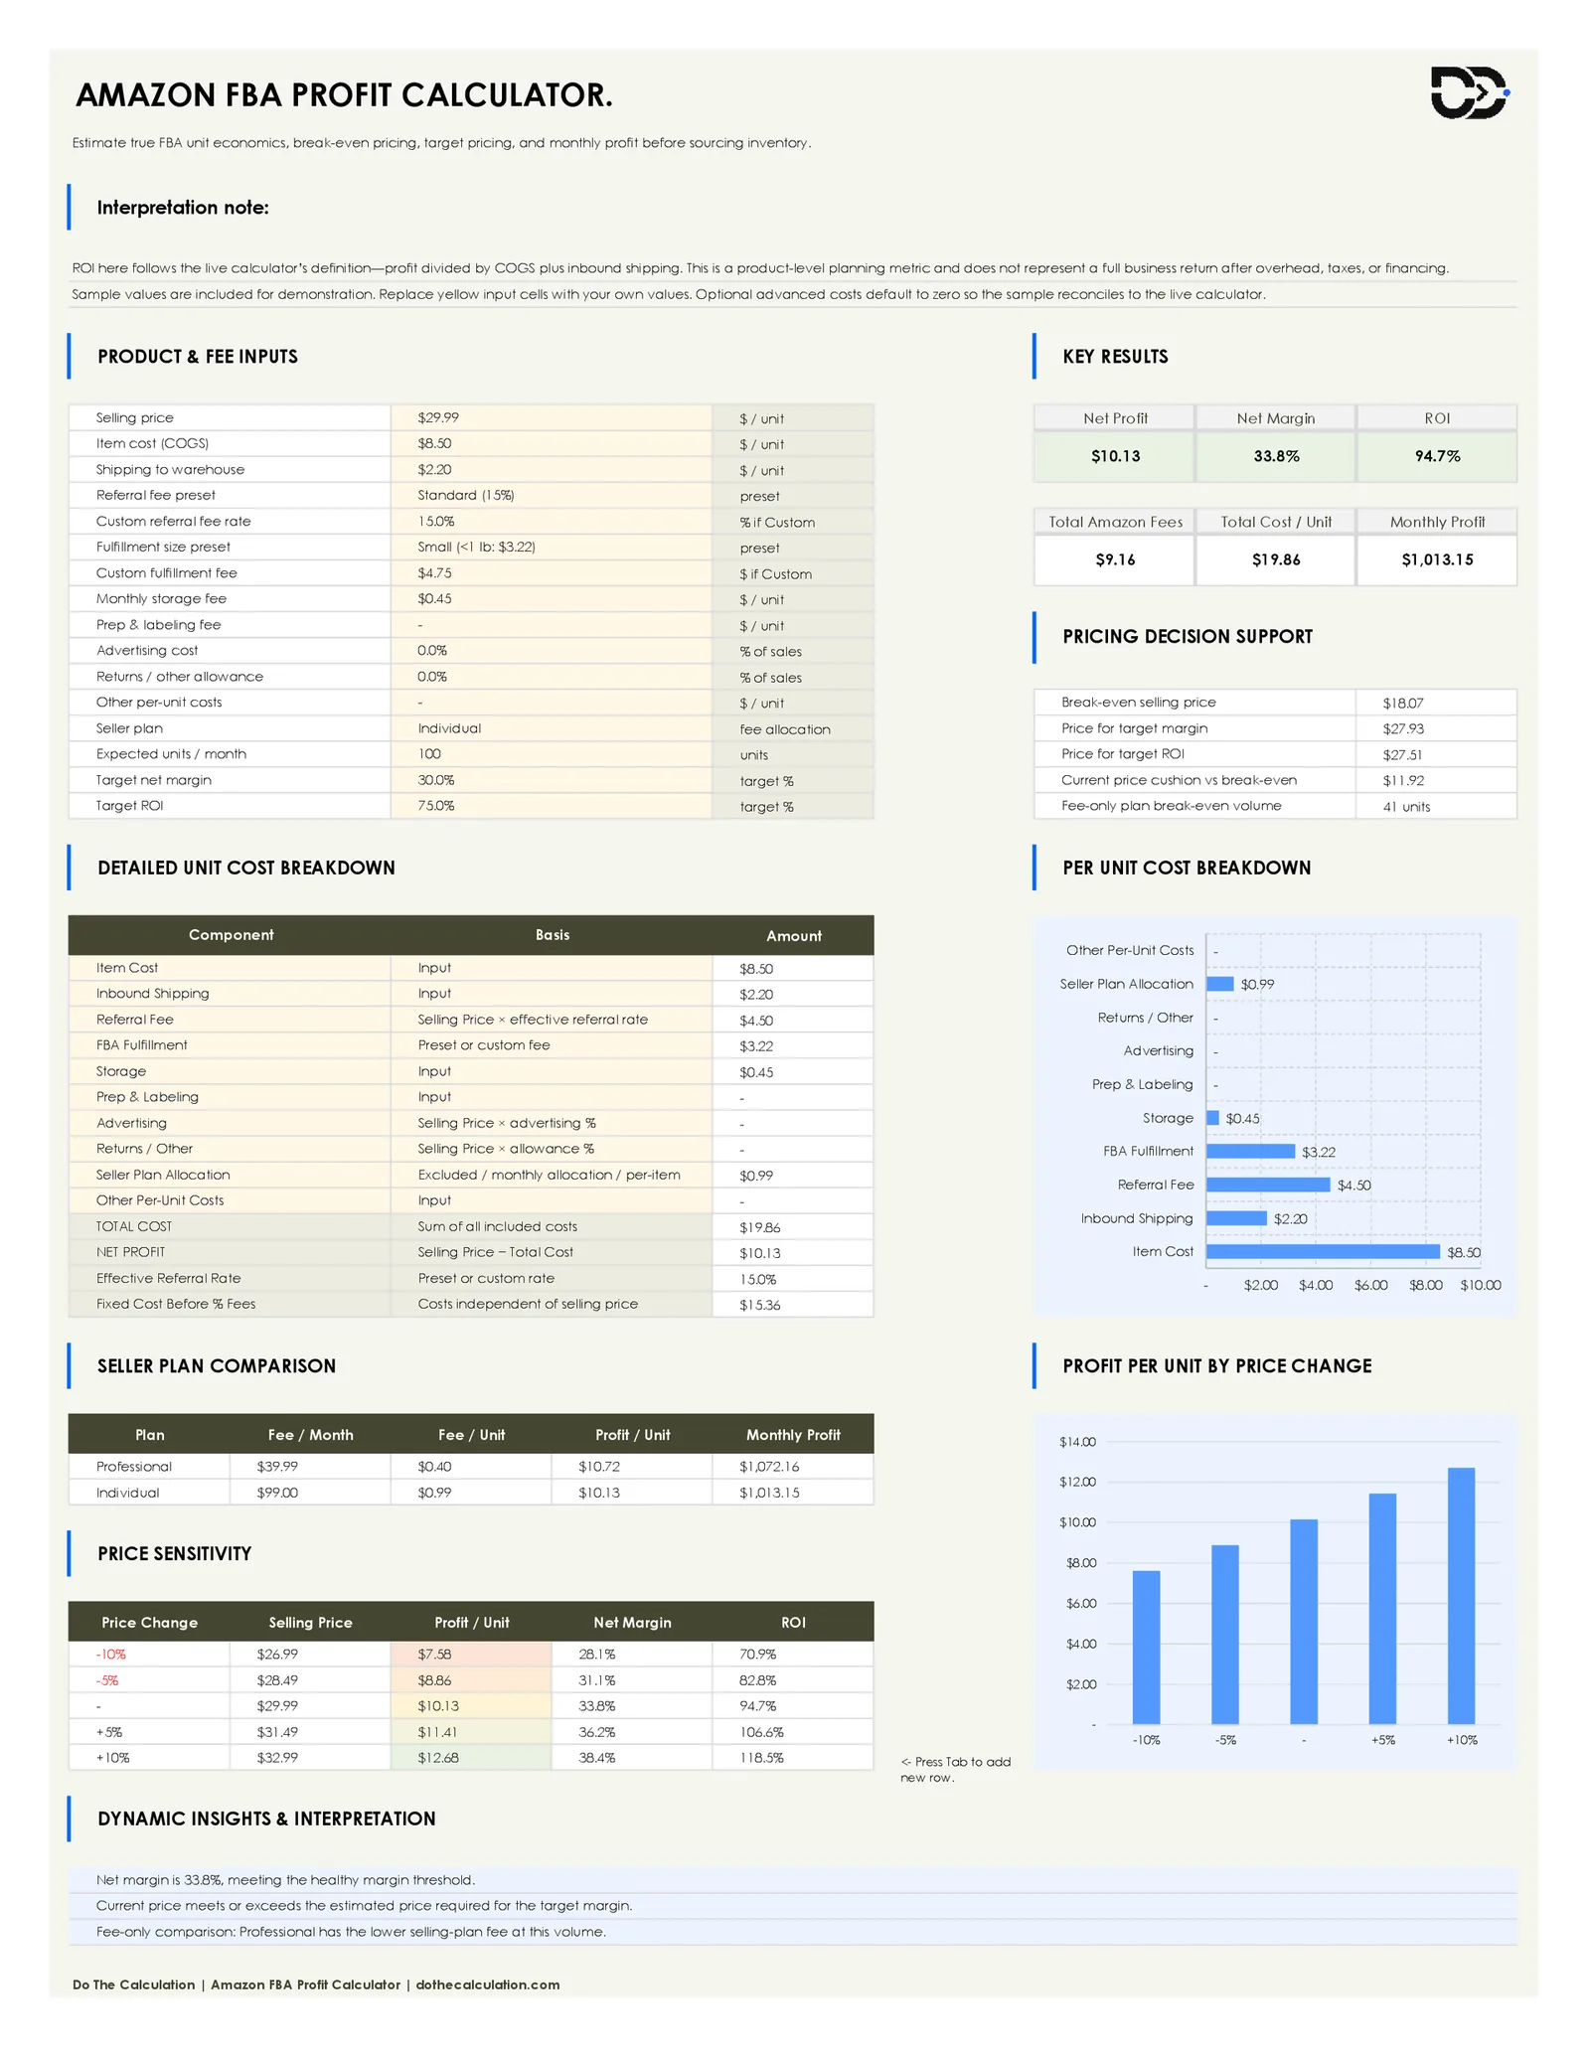Click the Referral Fee amount $4.50 in breakdown table
The height and width of the screenshot is (2058, 1590).
pos(793,1020)
